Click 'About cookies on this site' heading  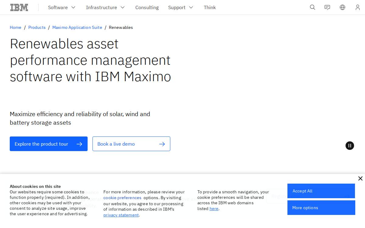[35, 186]
